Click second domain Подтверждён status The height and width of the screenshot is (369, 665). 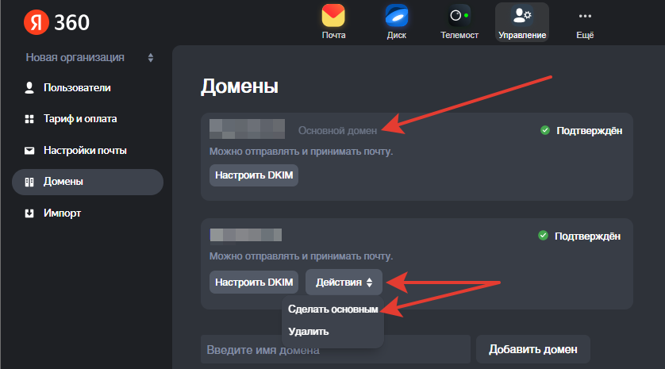pos(587,236)
